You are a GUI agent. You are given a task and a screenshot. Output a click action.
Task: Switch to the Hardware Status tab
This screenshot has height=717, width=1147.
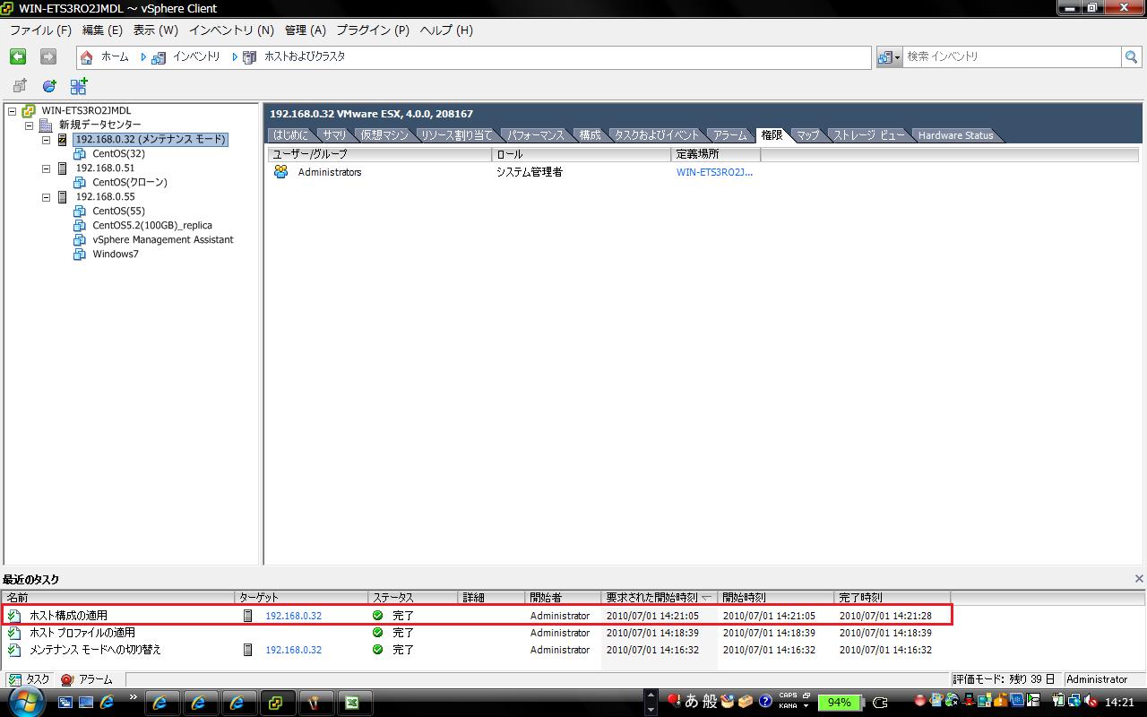pyautogui.click(x=955, y=135)
